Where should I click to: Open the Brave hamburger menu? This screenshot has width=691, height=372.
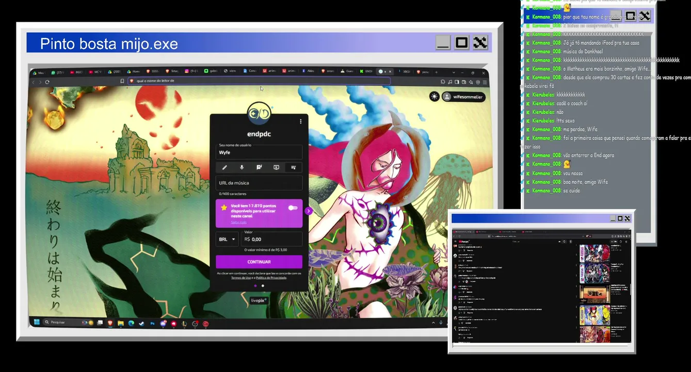pos(485,82)
